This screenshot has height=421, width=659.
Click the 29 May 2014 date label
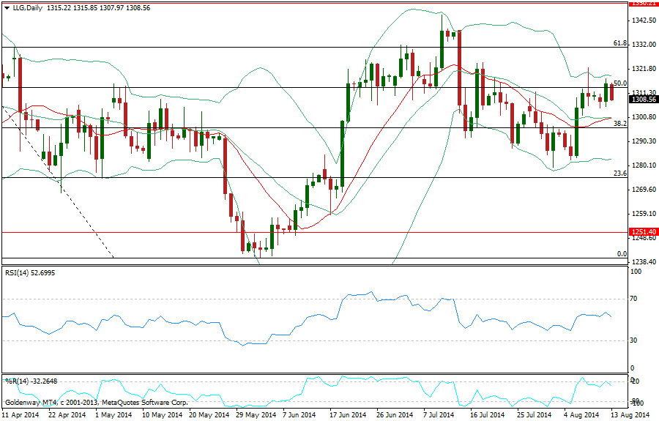point(255,414)
